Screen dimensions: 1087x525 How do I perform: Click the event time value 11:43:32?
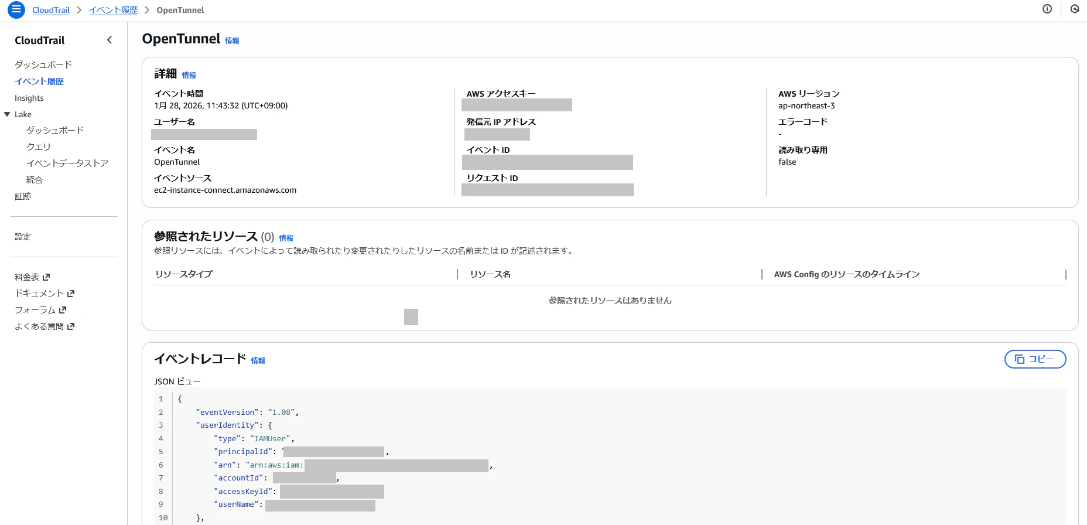221,105
